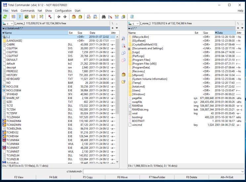Select the [LANGUAGE] folder in left panel
246x182 pixels.
coord(59,41)
